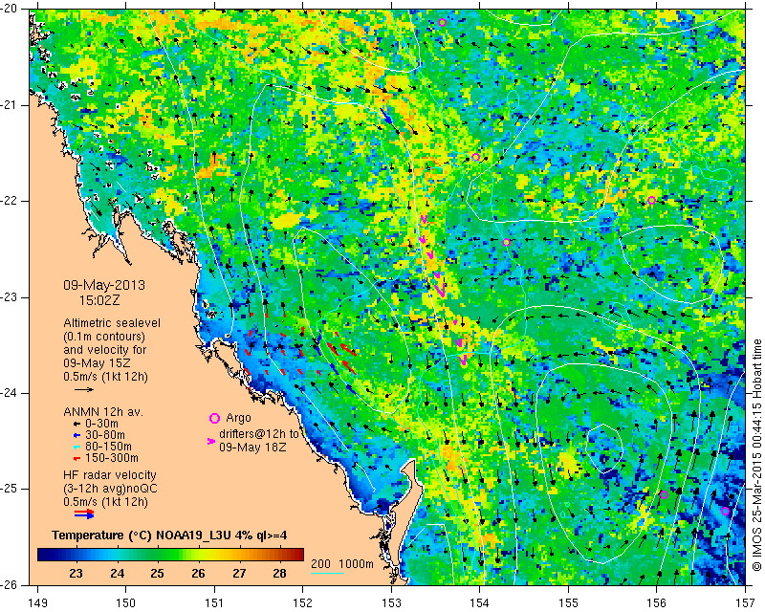Click the red and blue HF radar arrow symbol
The width and height of the screenshot is (765, 612).
tap(84, 514)
